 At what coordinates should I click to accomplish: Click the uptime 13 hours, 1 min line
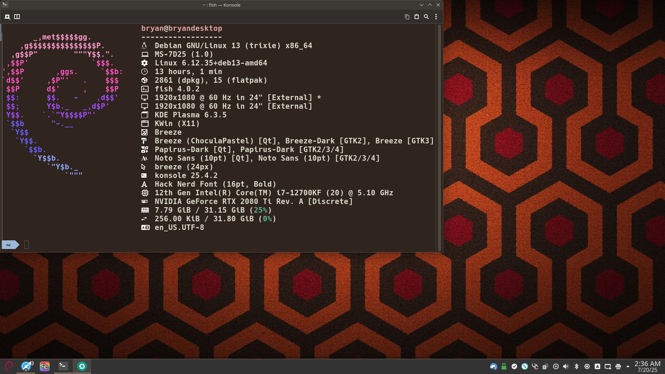click(188, 72)
